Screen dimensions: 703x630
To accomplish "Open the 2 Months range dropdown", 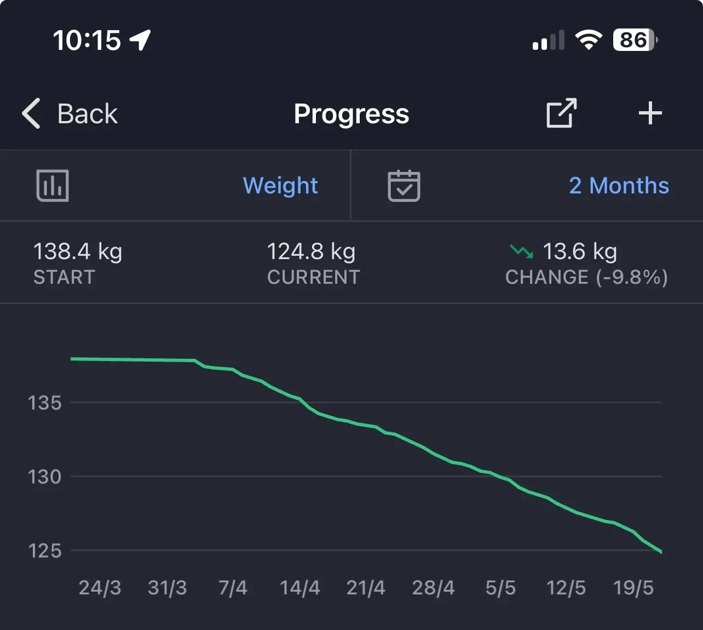I will pyautogui.click(x=619, y=186).
